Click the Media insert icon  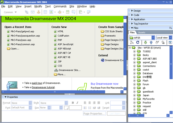pos(60,12)
